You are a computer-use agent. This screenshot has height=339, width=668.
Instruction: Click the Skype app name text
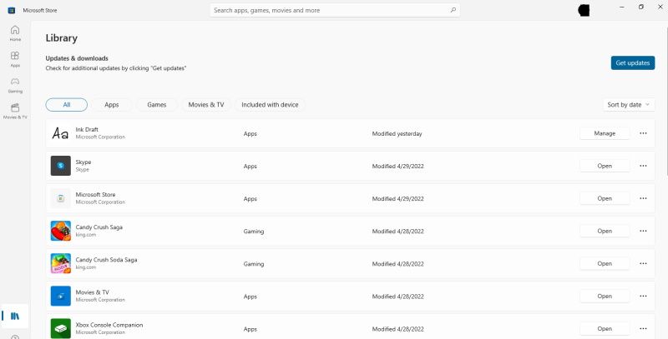click(x=83, y=162)
